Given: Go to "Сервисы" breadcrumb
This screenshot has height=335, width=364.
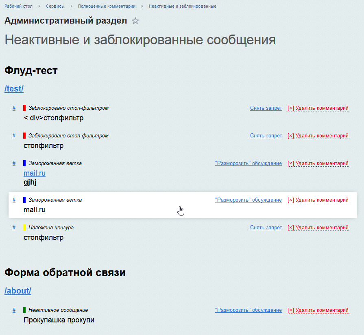Looking at the screenshot, I should tap(55, 7).
